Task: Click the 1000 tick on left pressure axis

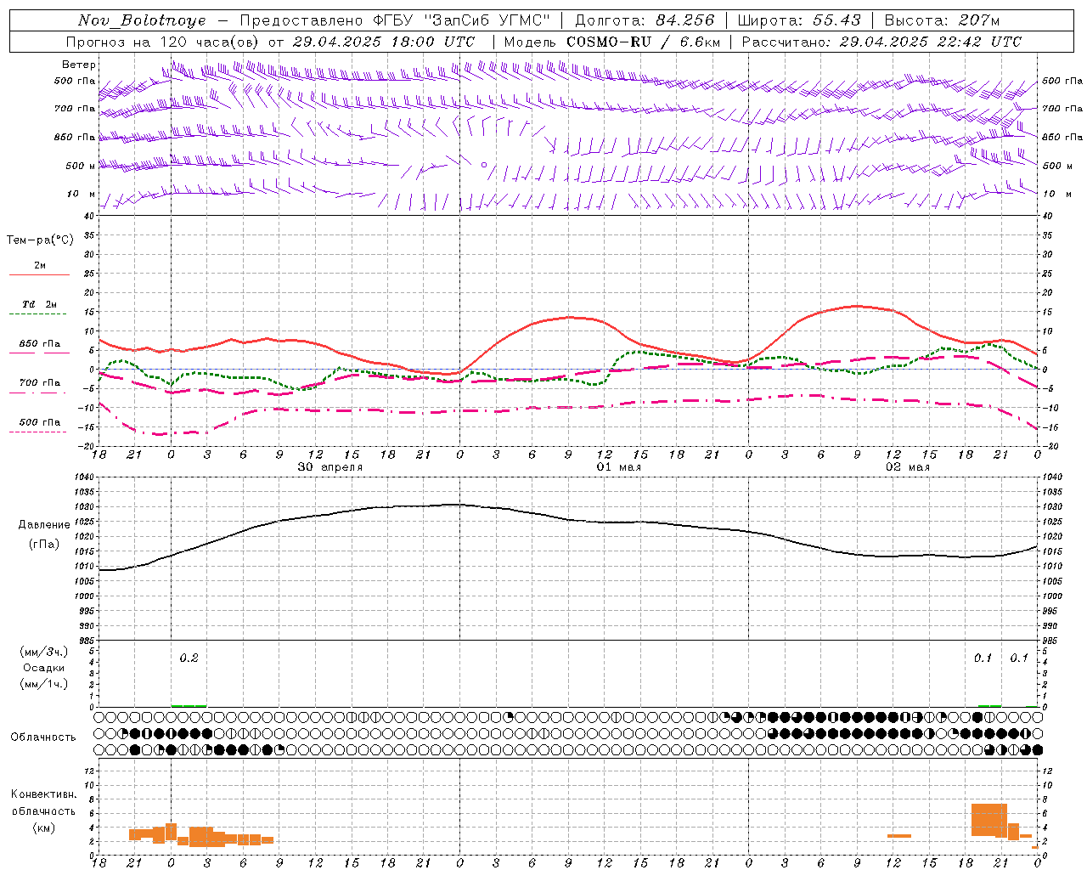Action: (x=82, y=596)
